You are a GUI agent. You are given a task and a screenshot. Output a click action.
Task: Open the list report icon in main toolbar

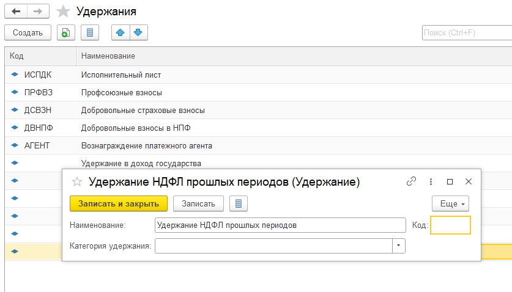point(90,32)
